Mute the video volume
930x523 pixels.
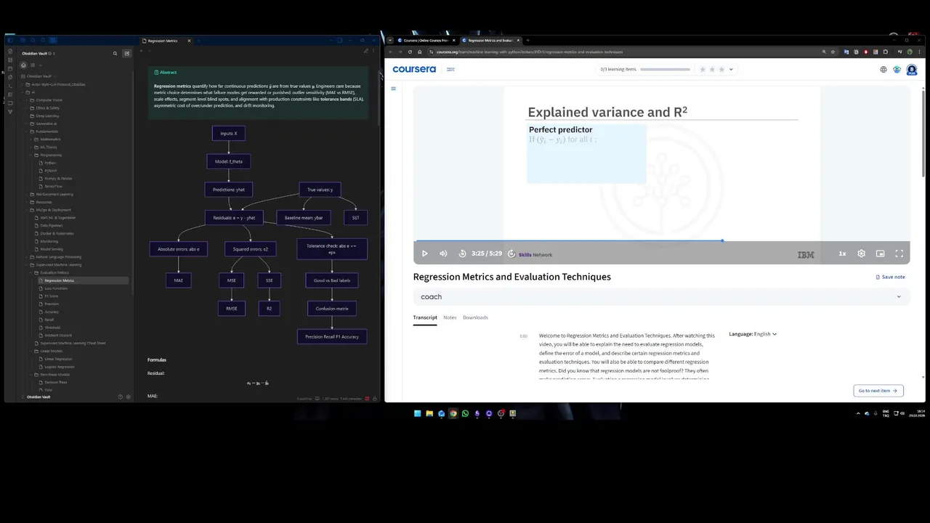[x=443, y=254]
